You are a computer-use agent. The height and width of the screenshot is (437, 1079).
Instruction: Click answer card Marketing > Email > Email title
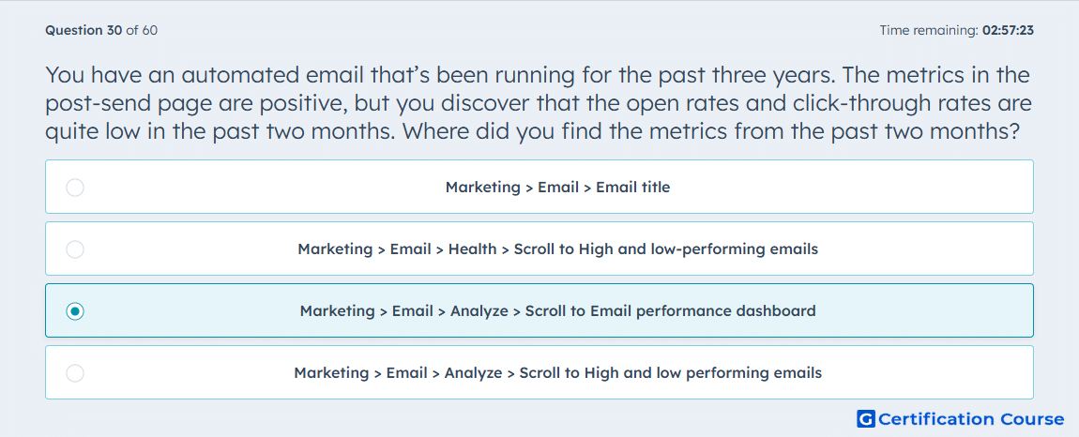click(x=539, y=187)
